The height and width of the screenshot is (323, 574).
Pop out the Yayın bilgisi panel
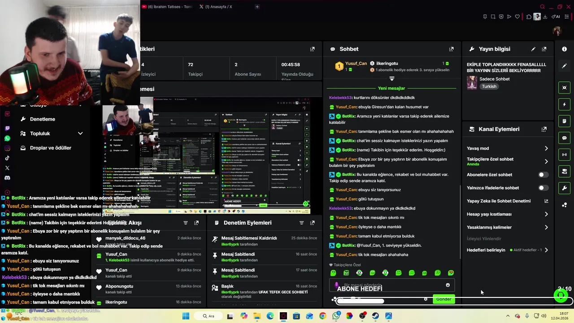(544, 49)
